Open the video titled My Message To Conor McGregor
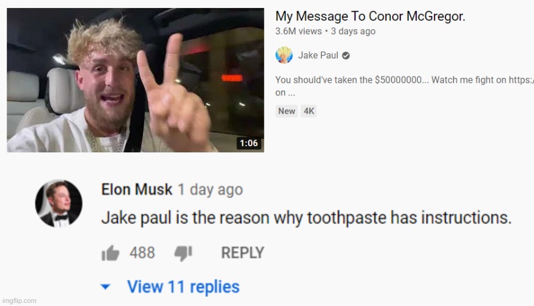Screen dimensions: 534x306 pyautogui.click(x=370, y=16)
